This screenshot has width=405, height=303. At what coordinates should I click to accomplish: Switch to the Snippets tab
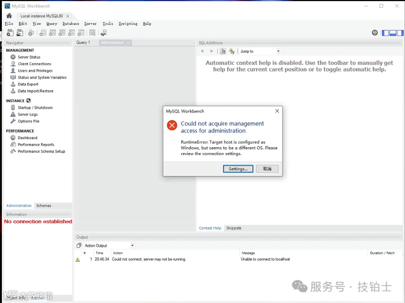[234, 228]
